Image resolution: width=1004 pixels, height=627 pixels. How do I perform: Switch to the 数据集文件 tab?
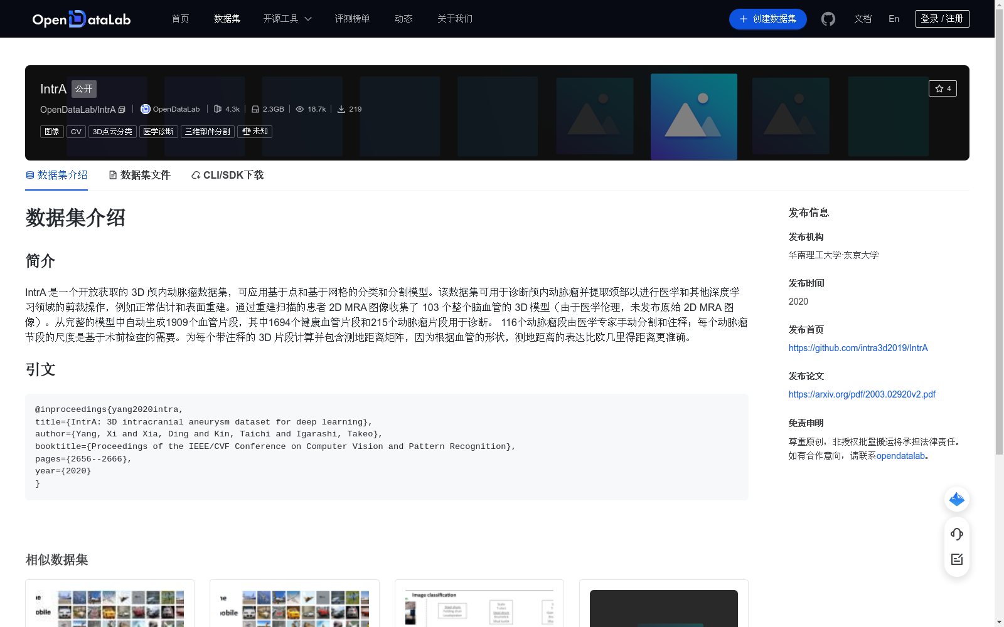(139, 175)
